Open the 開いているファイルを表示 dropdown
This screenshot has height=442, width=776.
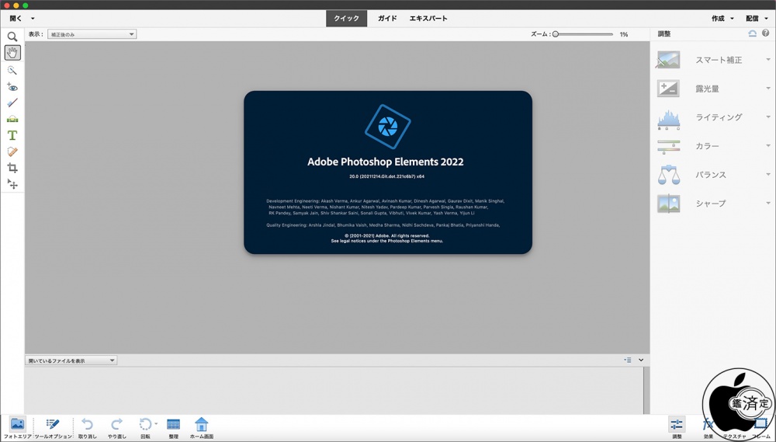pos(71,360)
